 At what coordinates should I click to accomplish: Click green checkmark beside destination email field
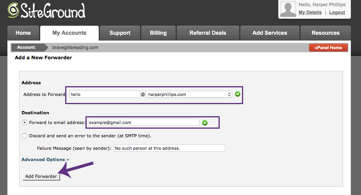coord(205,122)
